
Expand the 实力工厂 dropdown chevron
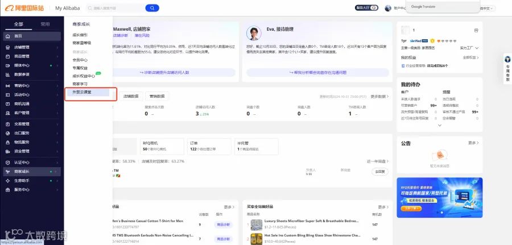(477, 48)
